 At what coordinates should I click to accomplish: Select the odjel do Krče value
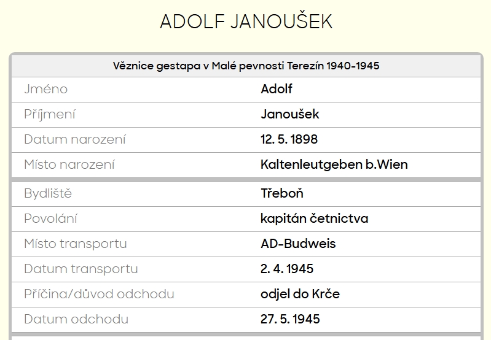coord(300,294)
